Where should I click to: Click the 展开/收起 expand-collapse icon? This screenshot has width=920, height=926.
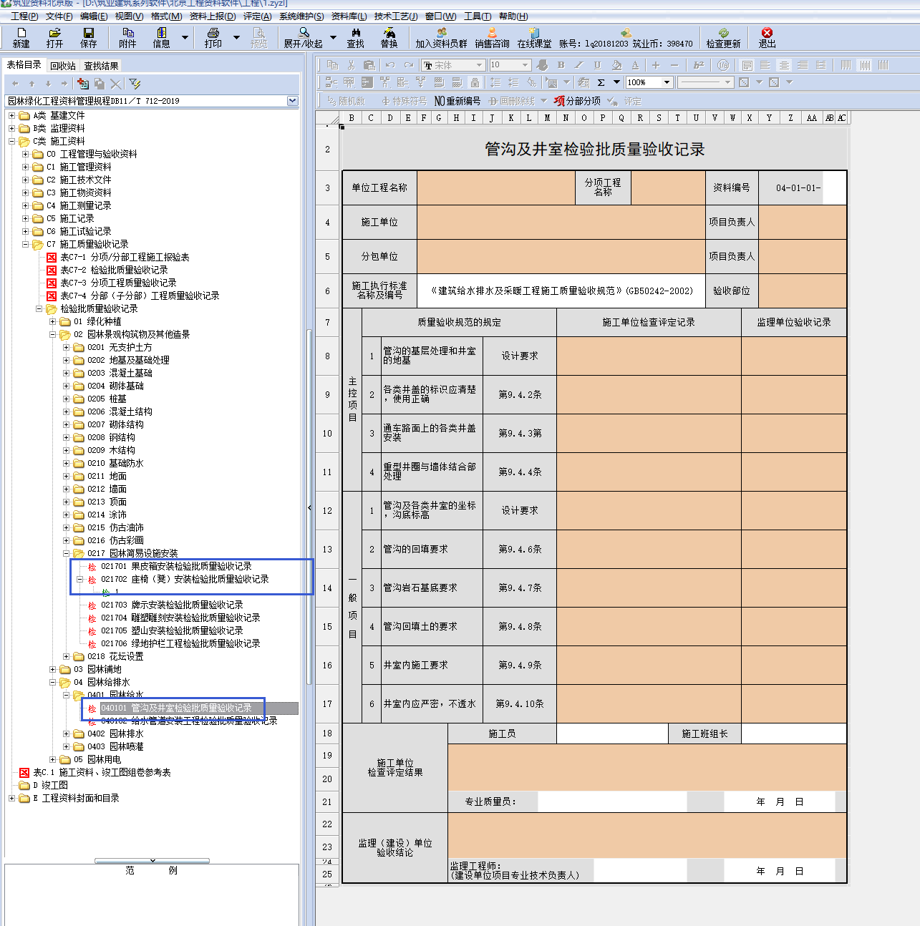pos(304,38)
